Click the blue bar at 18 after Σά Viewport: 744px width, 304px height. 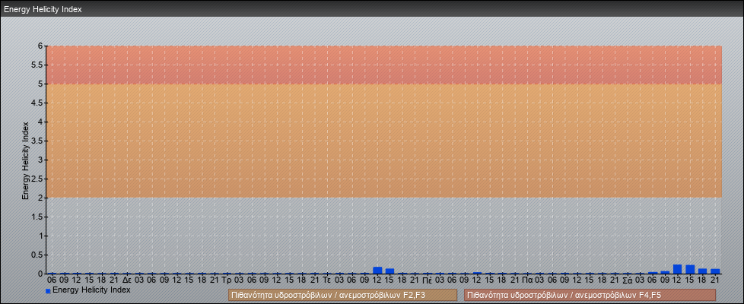point(702,271)
